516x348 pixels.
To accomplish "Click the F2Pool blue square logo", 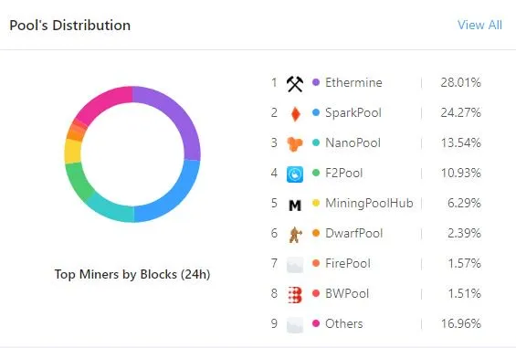I will (295, 174).
